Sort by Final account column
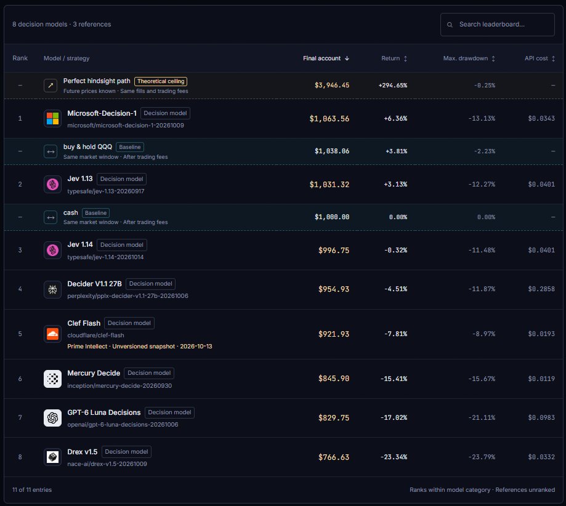 tap(326, 58)
